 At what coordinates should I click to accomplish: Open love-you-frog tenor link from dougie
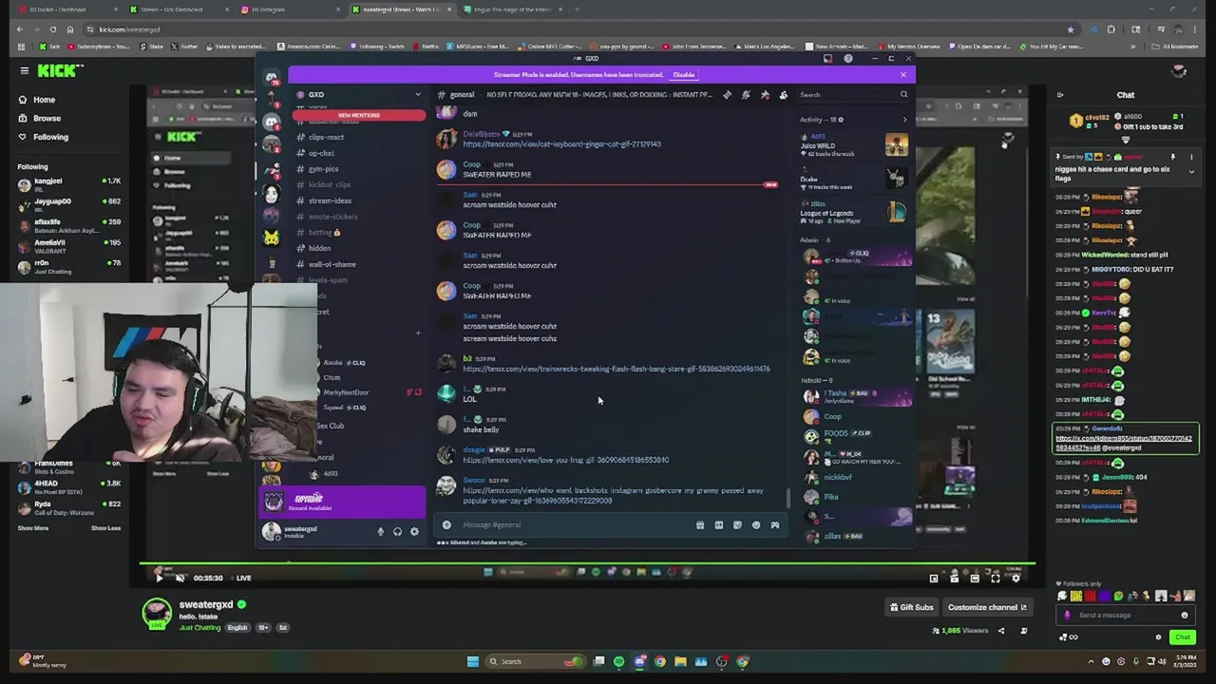pos(566,460)
